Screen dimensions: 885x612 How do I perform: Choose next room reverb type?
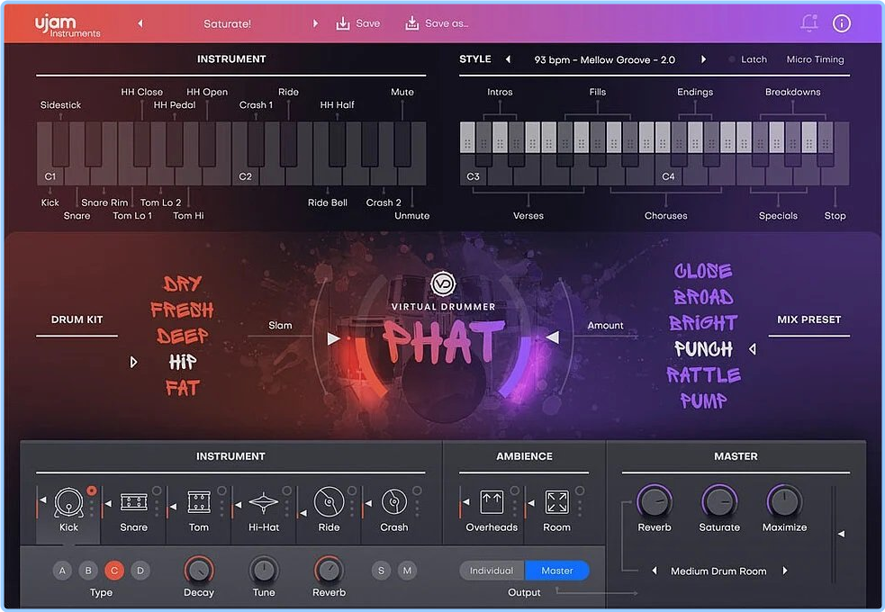784,571
